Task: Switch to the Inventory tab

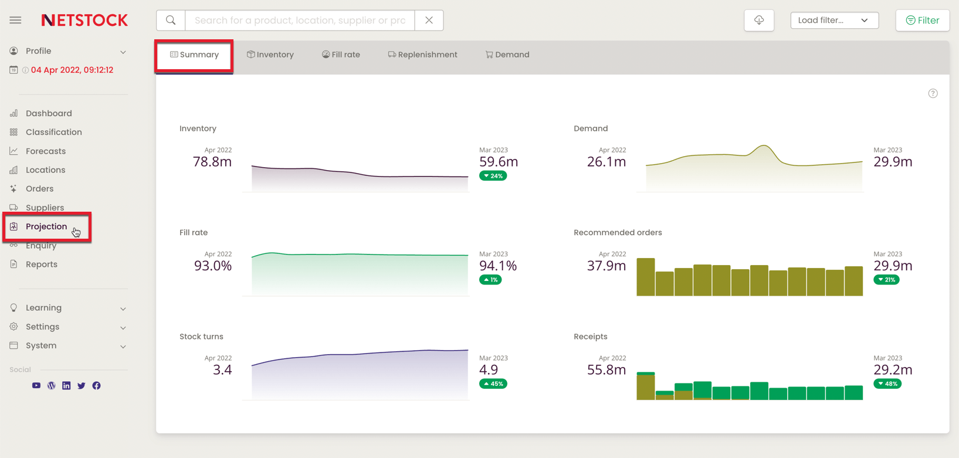Action: (270, 55)
